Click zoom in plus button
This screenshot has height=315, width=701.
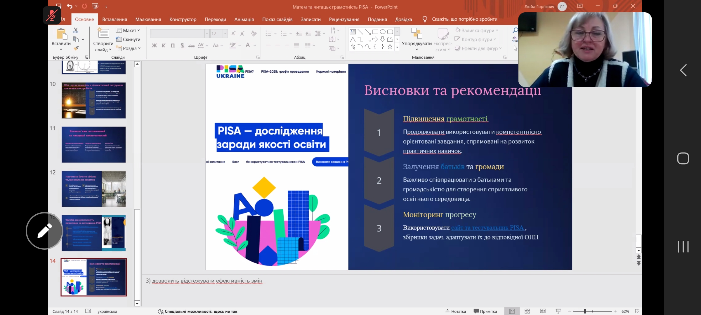click(x=615, y=311)
